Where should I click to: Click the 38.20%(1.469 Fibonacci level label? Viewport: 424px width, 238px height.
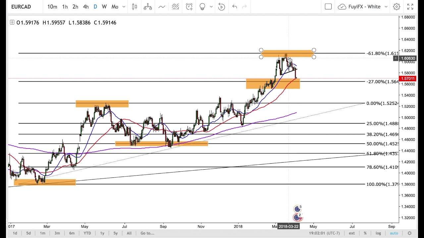point(382,135)
